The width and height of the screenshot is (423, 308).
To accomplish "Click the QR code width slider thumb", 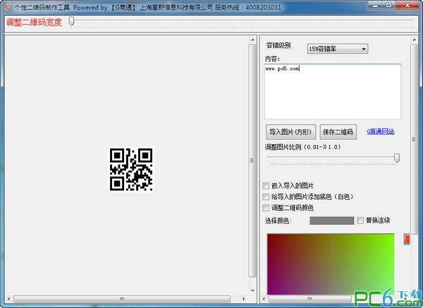I will pyautogui.click(x=71, y=21).
